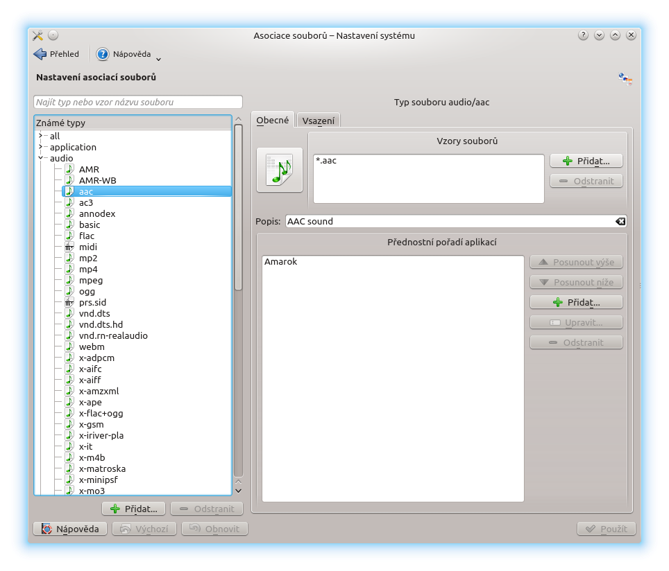Viewport: 669px width, 571px height.
Task: Open the toolbar overflow arrow next to Nápověda
Action: 159,59
